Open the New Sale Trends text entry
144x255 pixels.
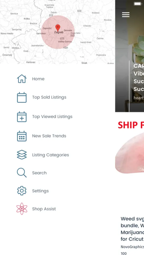coord(49,136)
